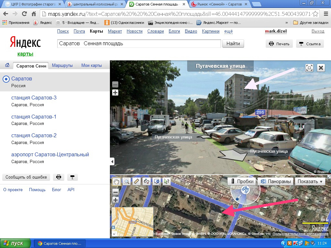Open the Почта link in the top bar

point(80,31)
